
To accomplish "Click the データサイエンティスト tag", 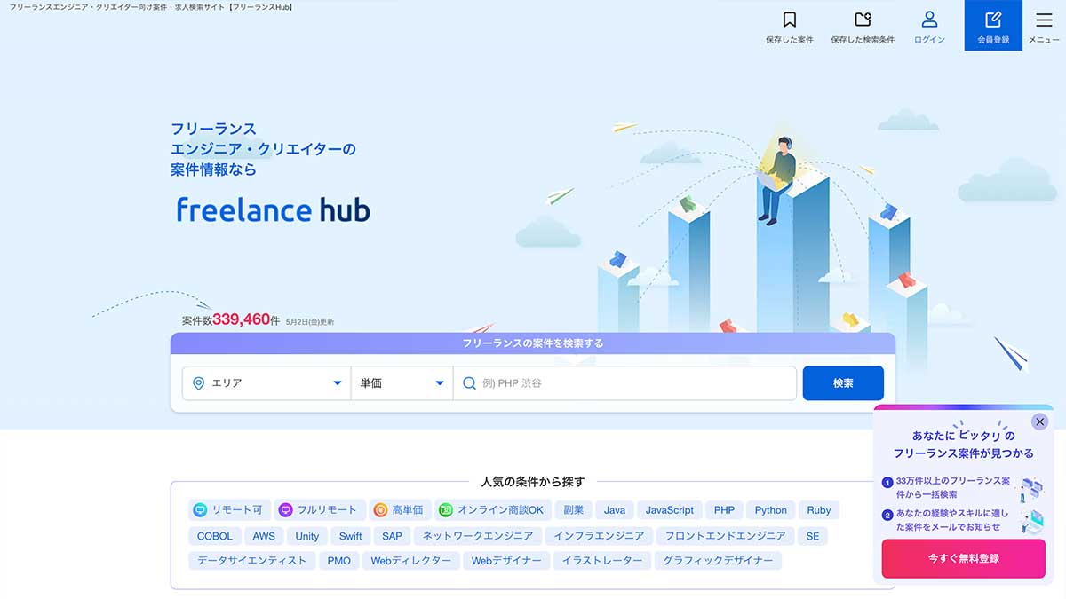I will pos(251,561).
